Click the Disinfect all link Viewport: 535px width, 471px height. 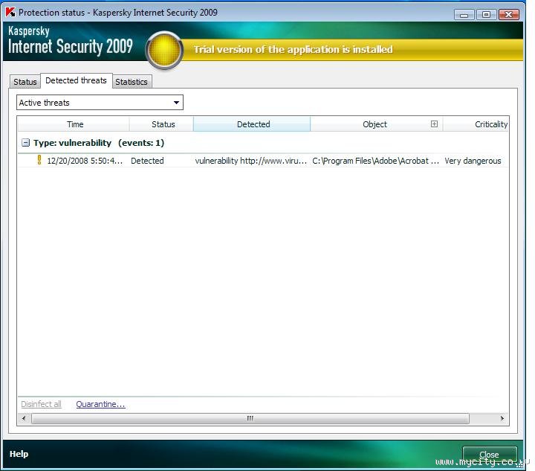(42, 404)
